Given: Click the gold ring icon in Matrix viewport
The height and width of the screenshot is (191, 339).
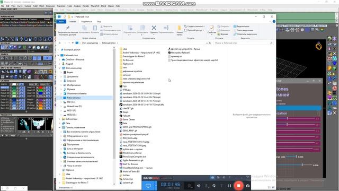Looking at the screenshot, I should pyautogui.click(x=319, y=46).
